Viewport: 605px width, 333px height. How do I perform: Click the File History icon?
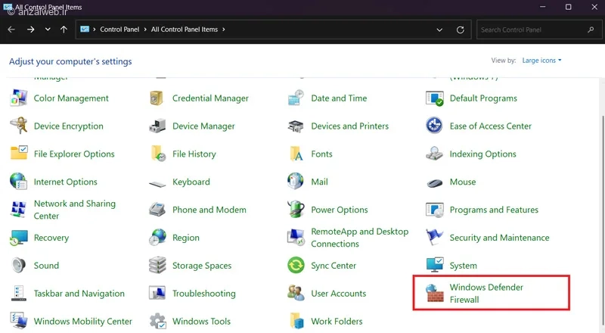click(x=158, y=154)
